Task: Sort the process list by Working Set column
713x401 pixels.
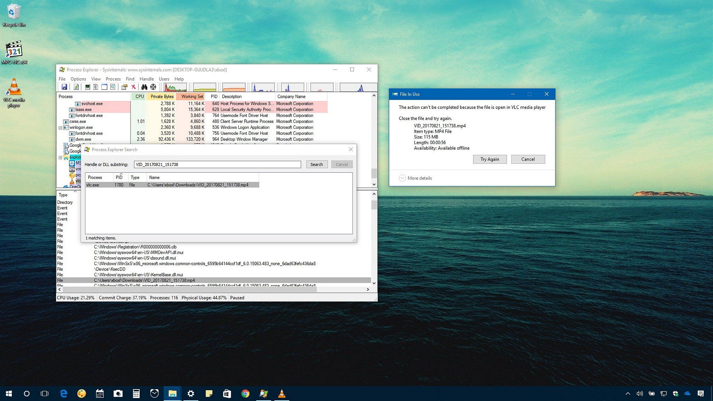Action: (190, 96)
